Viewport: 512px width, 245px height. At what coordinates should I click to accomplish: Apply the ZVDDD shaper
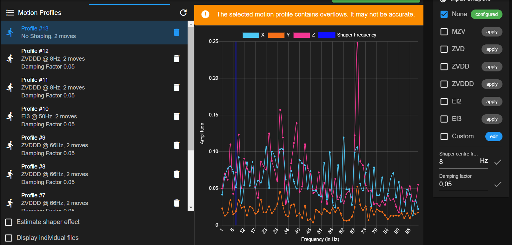pos(492,84)
